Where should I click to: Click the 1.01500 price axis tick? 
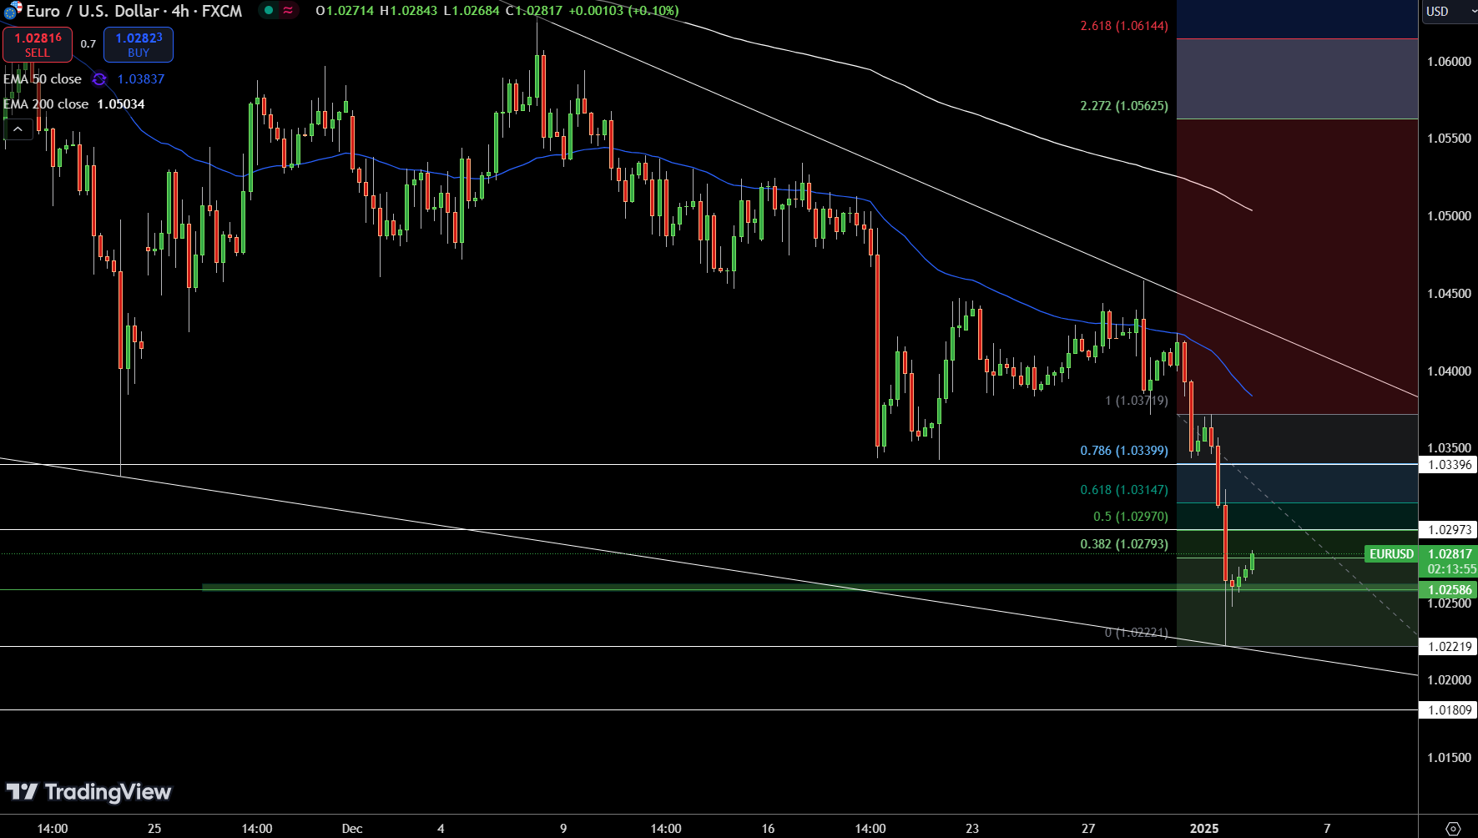coord(1449,758)
